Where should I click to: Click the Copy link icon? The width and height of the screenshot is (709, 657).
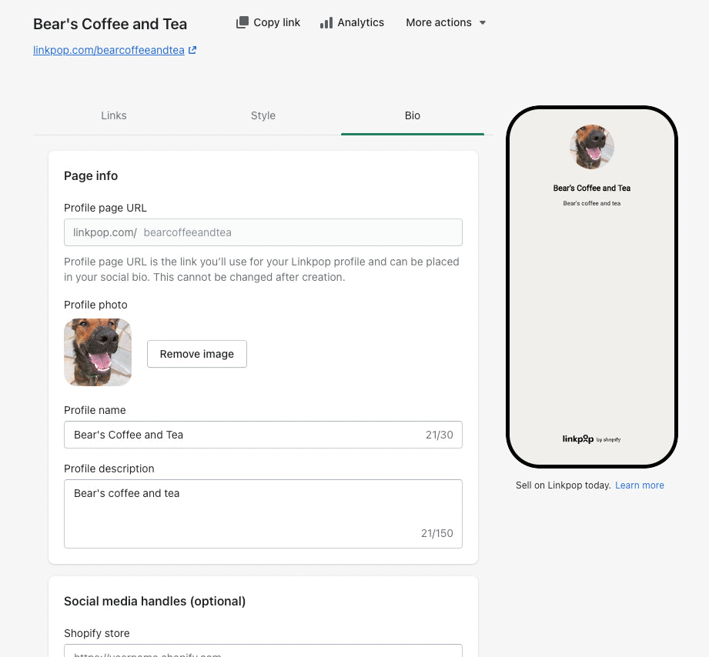(x=242, y=22)
